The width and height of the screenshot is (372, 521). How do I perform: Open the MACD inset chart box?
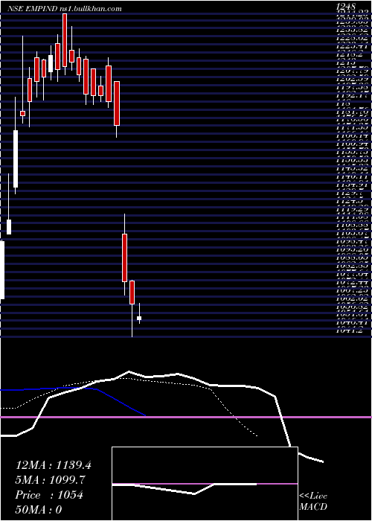(x=205, y=484)
